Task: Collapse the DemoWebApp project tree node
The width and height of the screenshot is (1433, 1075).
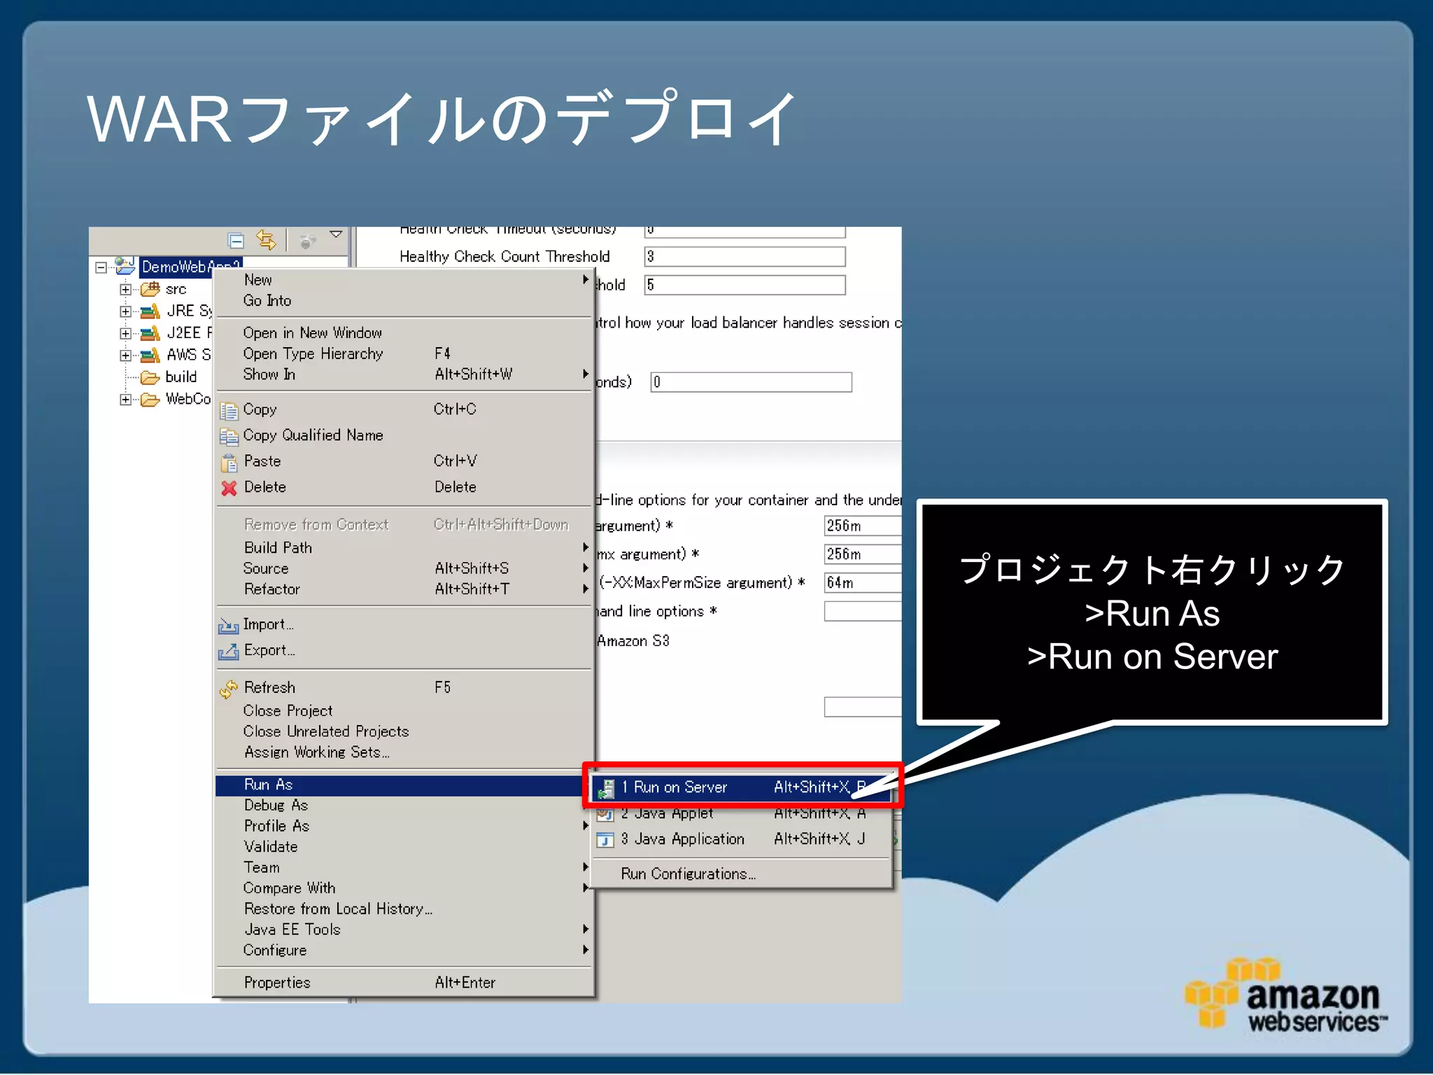Action: pyautogui.click(x=101, y=267)
